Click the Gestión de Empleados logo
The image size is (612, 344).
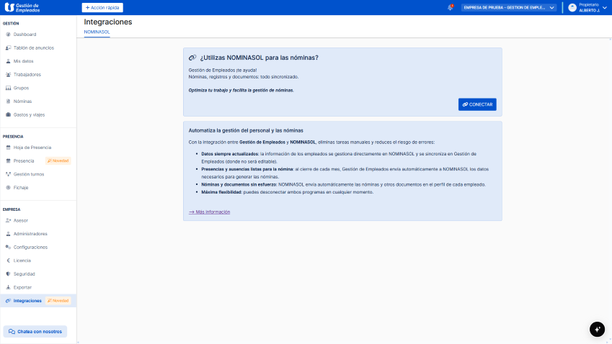[x=22, y=7]
